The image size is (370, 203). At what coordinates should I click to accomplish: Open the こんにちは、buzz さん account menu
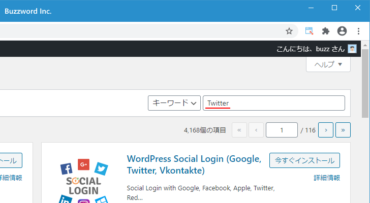[310, 49]
